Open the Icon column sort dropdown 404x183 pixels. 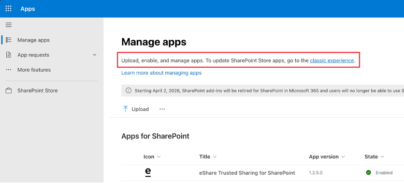click(x=159, y=157)
